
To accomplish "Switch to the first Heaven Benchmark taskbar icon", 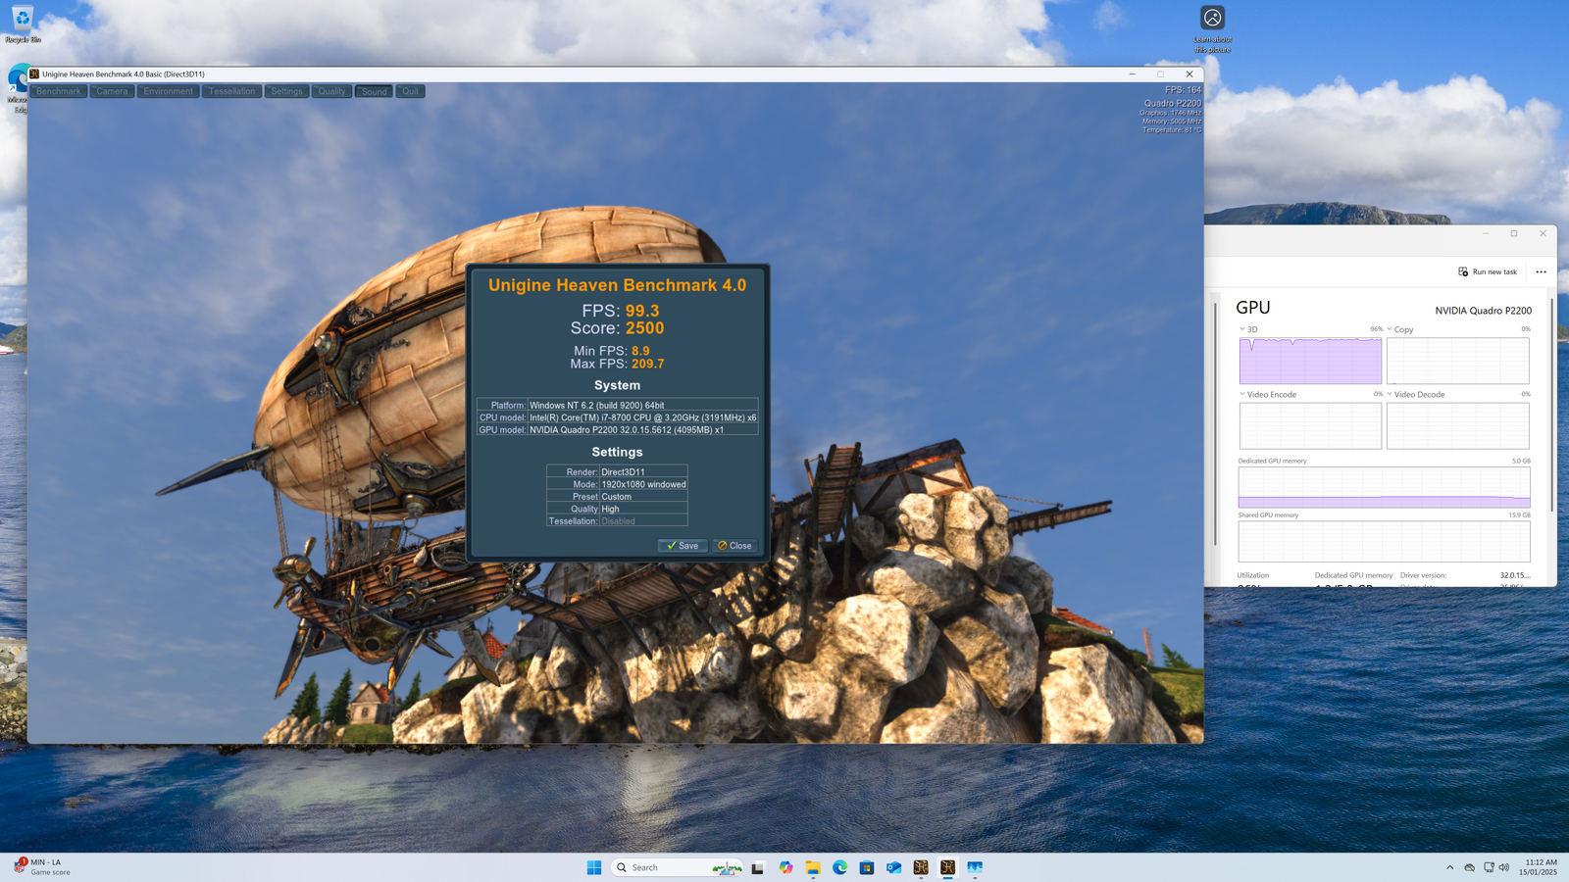I will [921, 867].
